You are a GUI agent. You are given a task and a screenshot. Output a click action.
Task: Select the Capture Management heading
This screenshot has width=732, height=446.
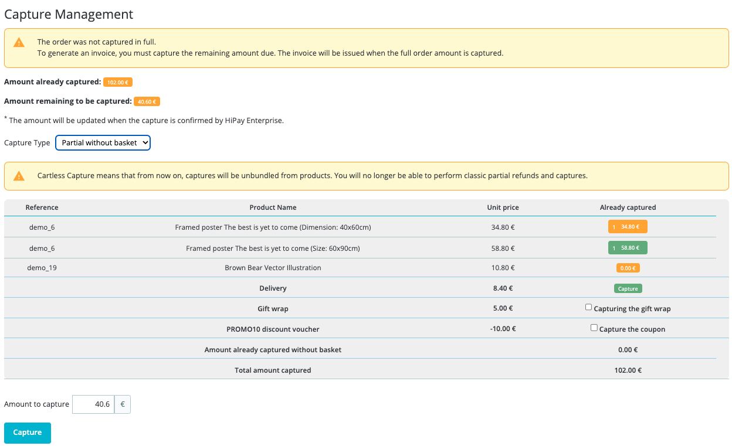click(69, 15)
